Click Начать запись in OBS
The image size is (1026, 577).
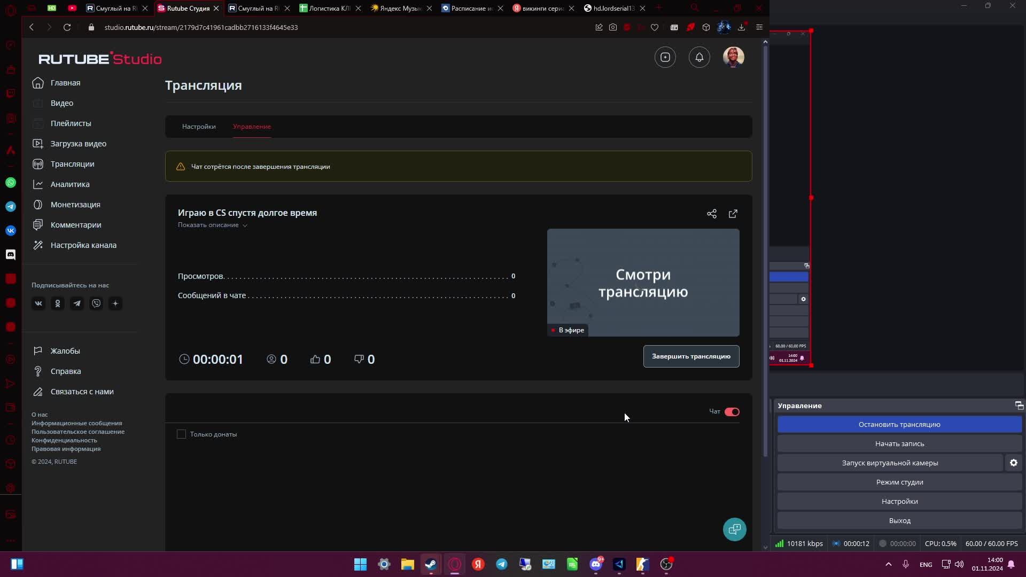click(899, 444)
